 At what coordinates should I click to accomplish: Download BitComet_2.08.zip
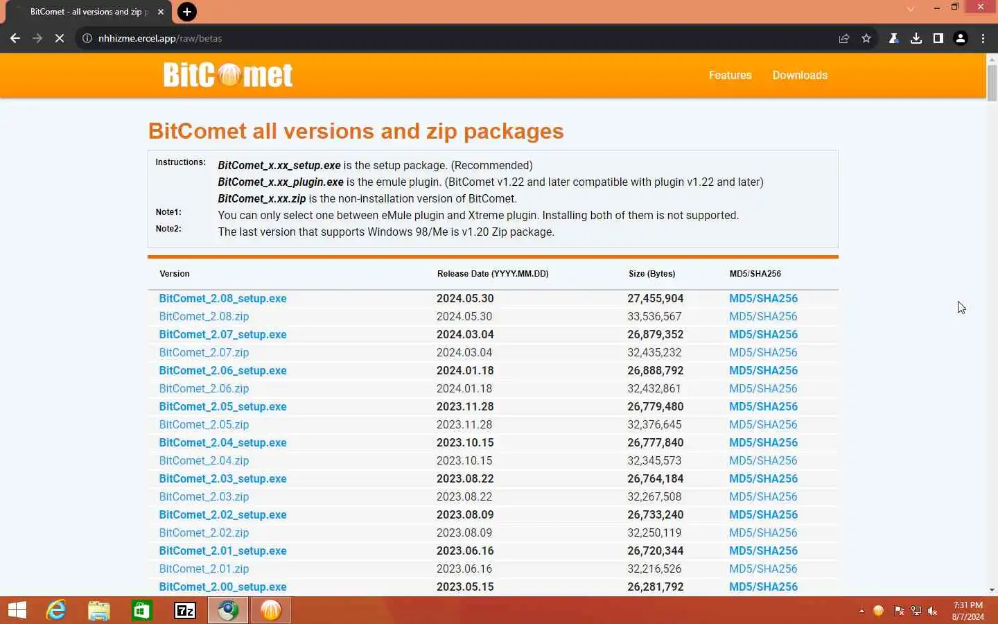204,316
